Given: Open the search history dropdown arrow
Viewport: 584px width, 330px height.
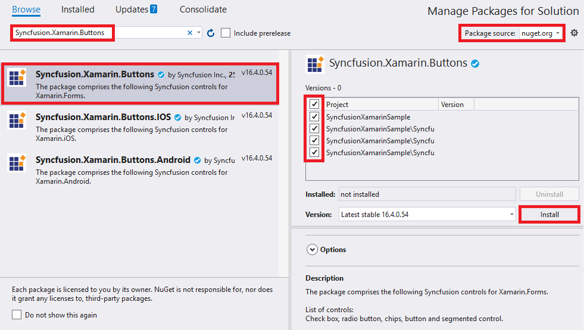Looking at the screenshot, I should coord(199,33).
